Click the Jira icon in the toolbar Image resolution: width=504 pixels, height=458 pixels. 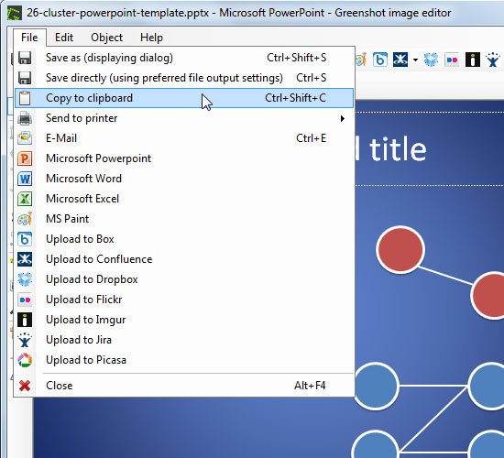tap(493, 60)
